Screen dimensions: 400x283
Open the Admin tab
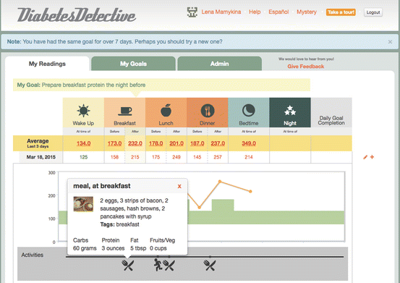pos(220,64)
